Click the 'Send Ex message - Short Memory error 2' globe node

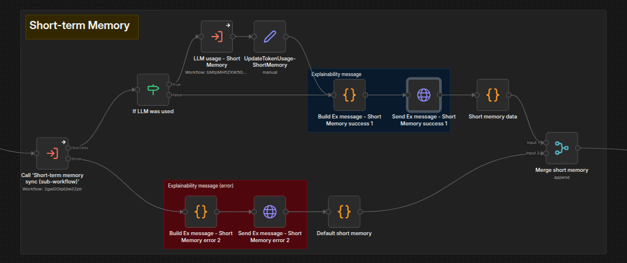(270, 212)
